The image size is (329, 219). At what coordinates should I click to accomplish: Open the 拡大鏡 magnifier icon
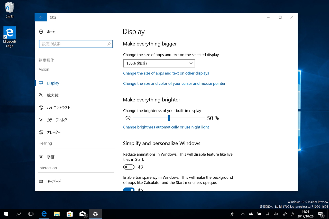click(x=41, y=95)
